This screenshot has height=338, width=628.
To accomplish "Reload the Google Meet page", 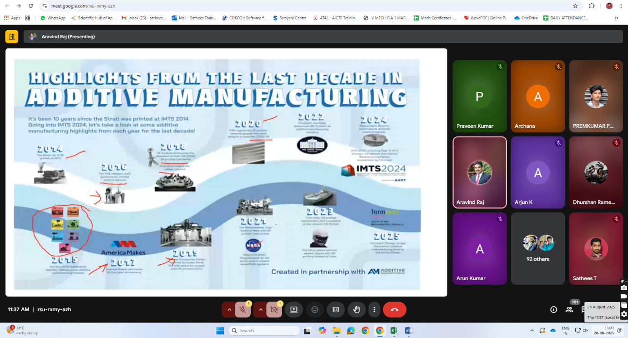I will [x=30, y=6].
